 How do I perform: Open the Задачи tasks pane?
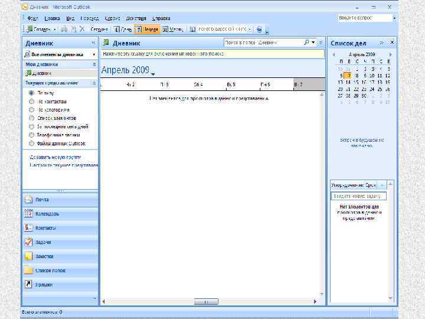point(60,242)
